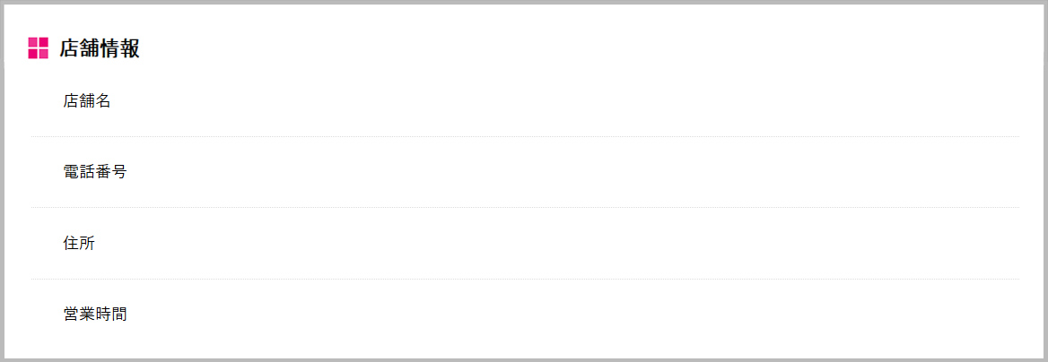Select the 営業時間 label
This screenshot has width=1048, height=362.
[95, 314]
